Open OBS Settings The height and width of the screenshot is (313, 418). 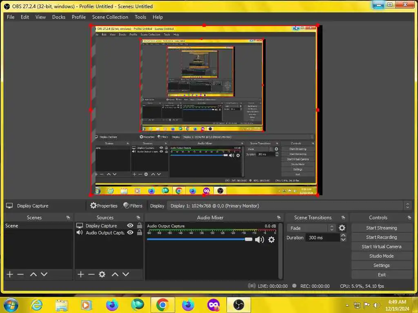[x=382, y=265]
